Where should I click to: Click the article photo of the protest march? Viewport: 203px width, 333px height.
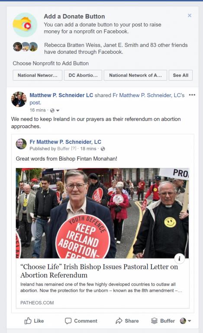tap(102, 213)
